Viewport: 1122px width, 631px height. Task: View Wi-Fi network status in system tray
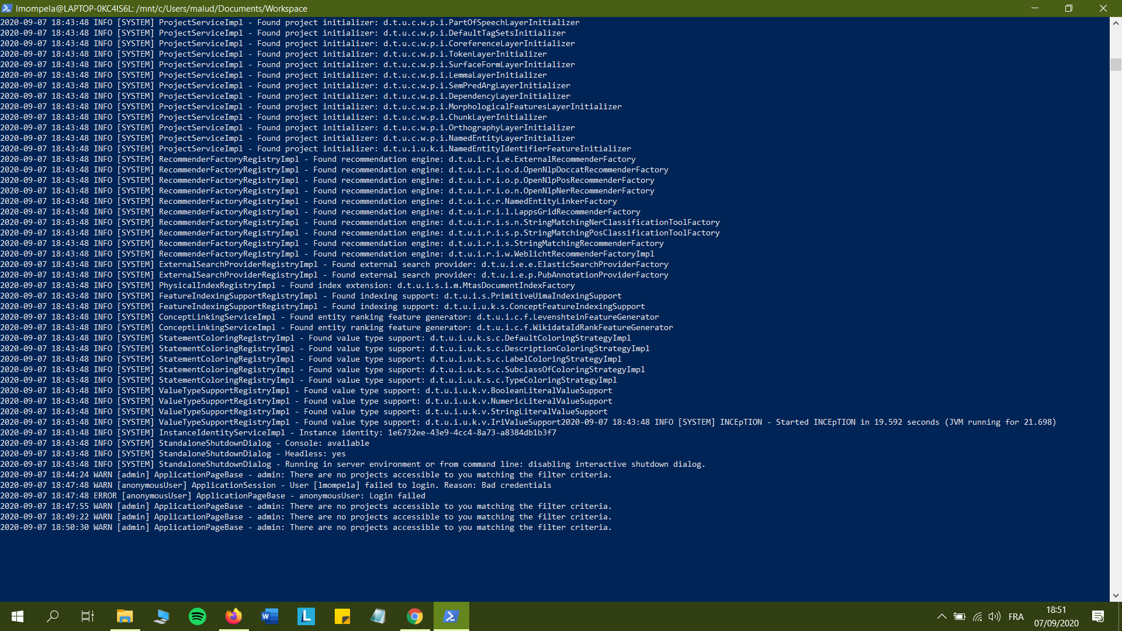click(978, 616)
